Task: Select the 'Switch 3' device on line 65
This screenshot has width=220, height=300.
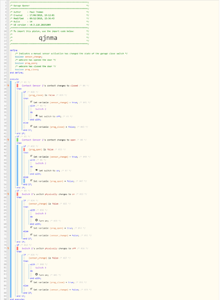Action: [41, 214]
